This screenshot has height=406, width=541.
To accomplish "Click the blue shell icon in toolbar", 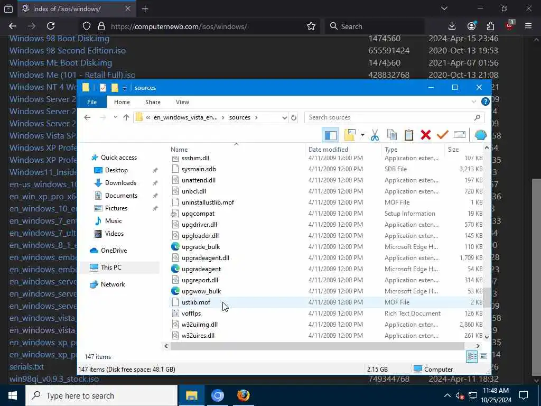I will pyautogui.click(x=480, y=135).
